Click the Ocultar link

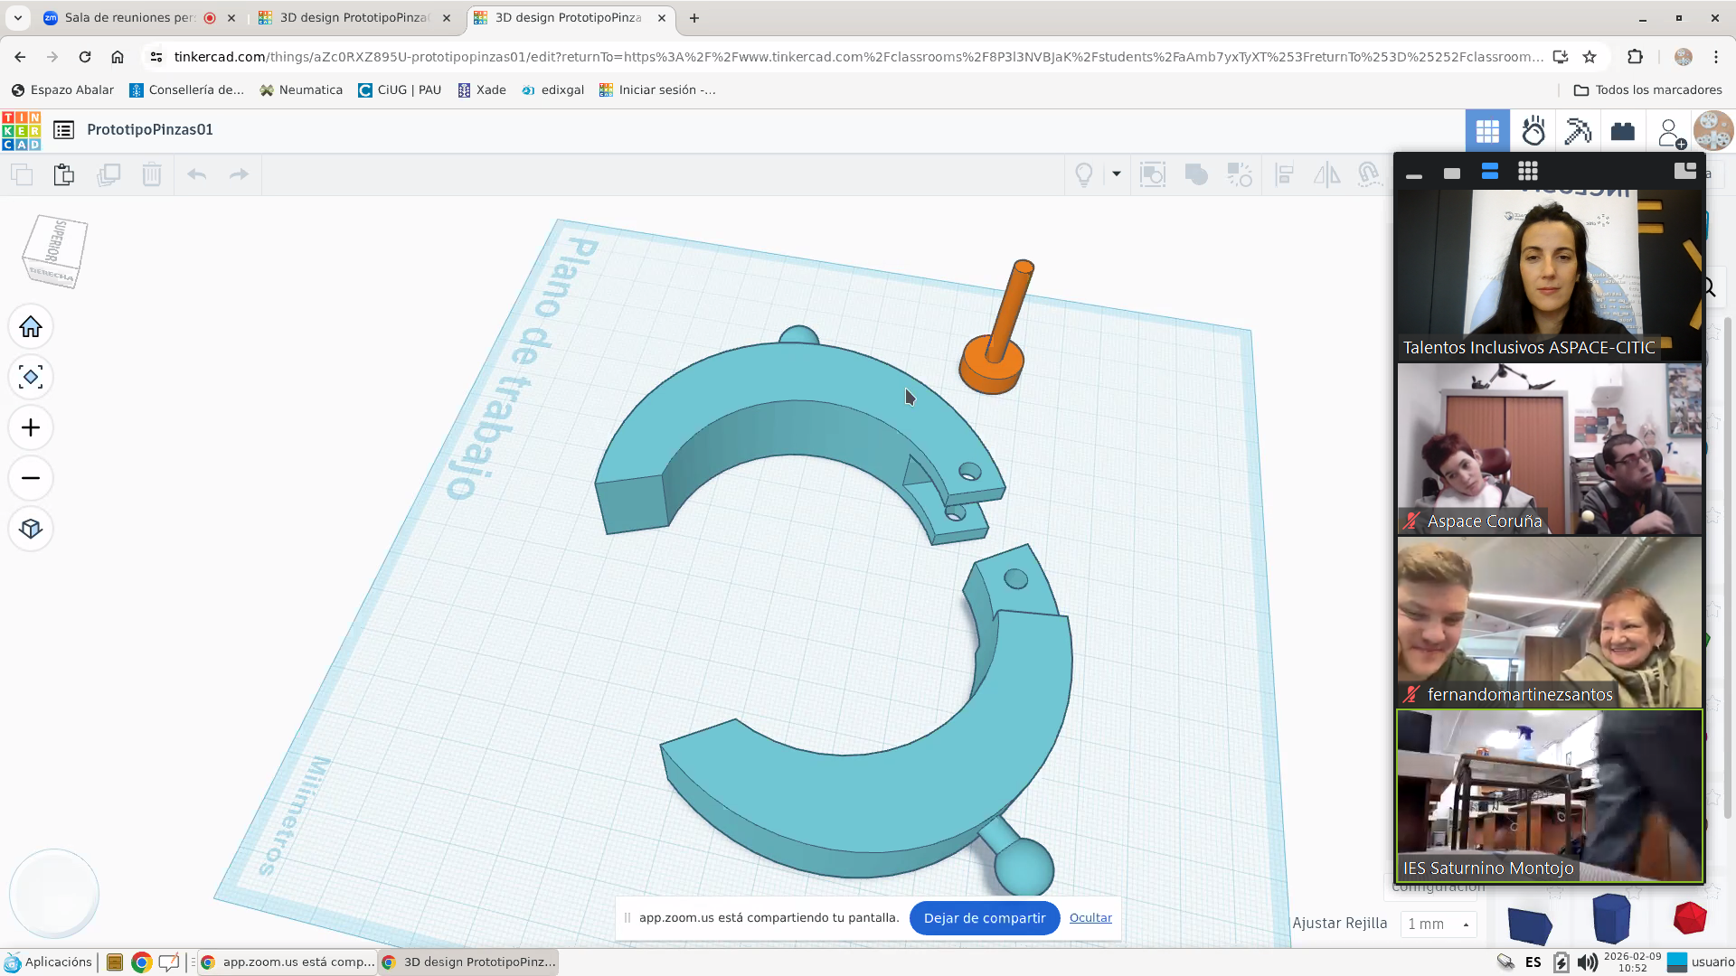click(x=1090, y=917)
